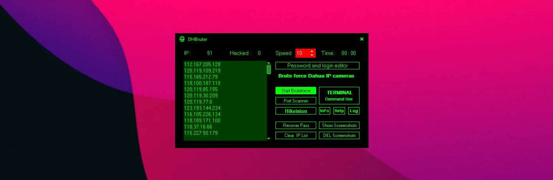Select IP entry 120.119.85.155

(201, 89)
